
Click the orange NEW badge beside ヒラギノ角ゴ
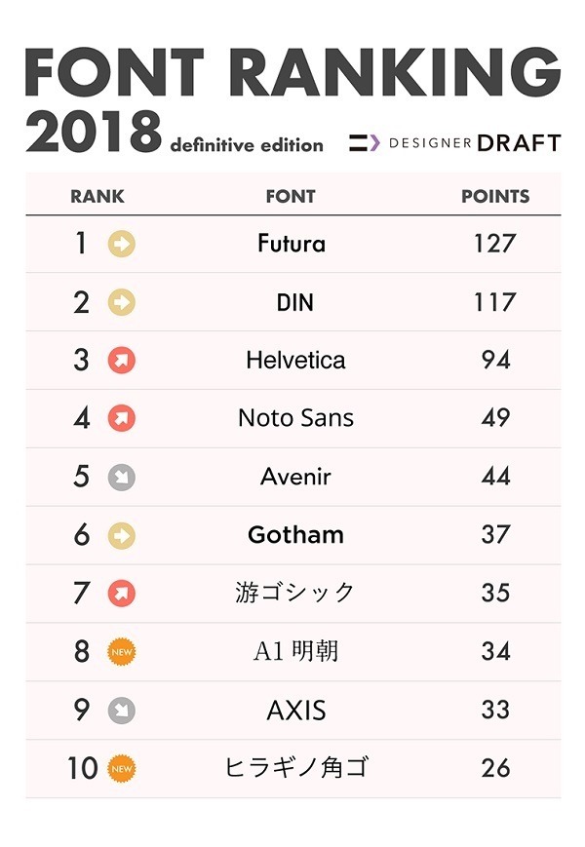tap(122, 769)
